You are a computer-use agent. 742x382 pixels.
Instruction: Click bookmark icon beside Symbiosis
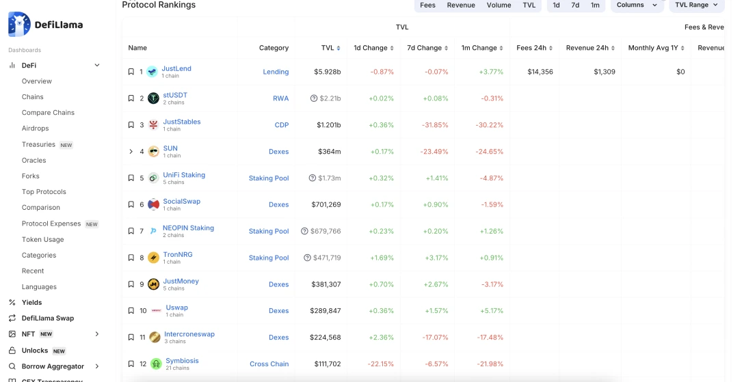(131, 364)
